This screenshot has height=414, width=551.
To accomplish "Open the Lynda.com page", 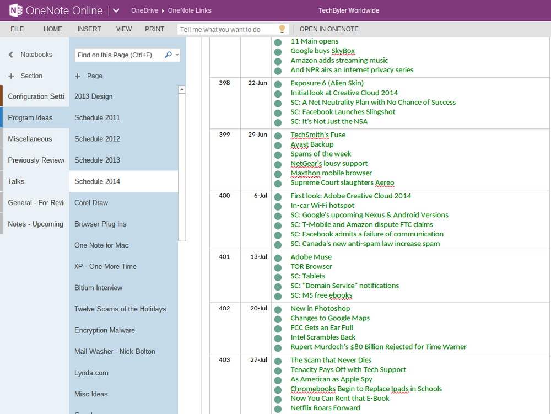I will pos(123,373).
